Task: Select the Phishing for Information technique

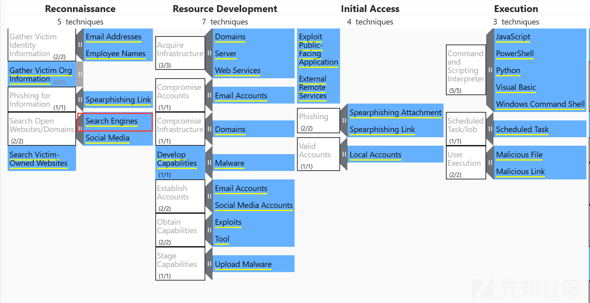Action: 41,100
